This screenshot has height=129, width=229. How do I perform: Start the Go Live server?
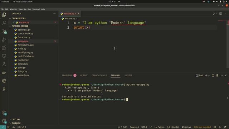(x=186, y=127)
